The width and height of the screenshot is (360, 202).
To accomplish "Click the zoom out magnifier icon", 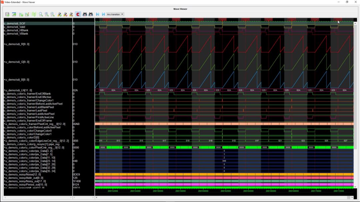I will 53,14.
